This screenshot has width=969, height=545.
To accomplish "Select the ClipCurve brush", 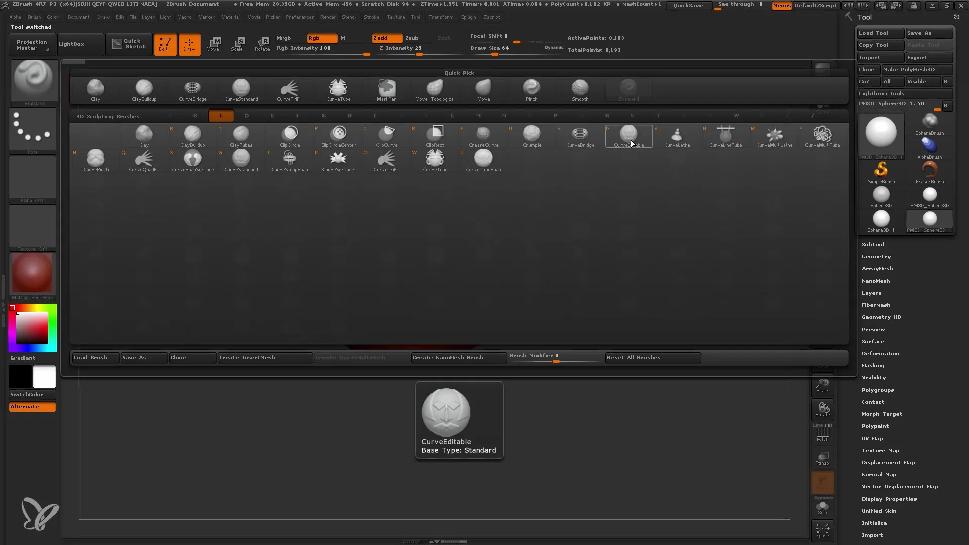I will click(x=387, y=136).
